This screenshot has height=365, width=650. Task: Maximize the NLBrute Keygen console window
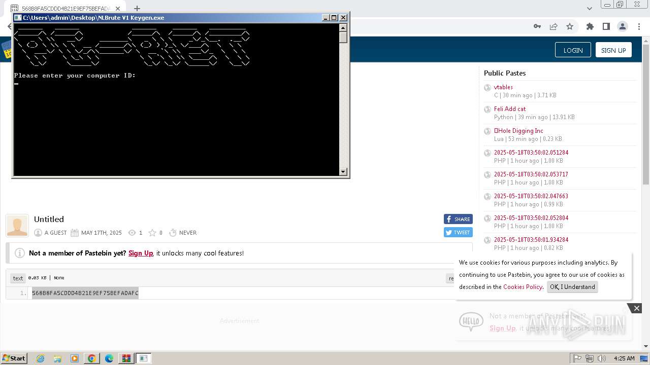coord(334,18)
